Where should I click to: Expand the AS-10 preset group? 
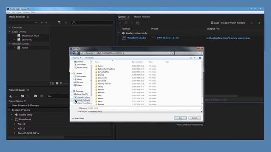tap(14, 124)
